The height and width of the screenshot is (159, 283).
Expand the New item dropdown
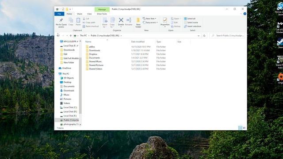149,19
